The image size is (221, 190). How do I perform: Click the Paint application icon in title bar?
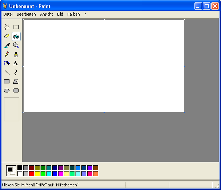coord(5,6)
